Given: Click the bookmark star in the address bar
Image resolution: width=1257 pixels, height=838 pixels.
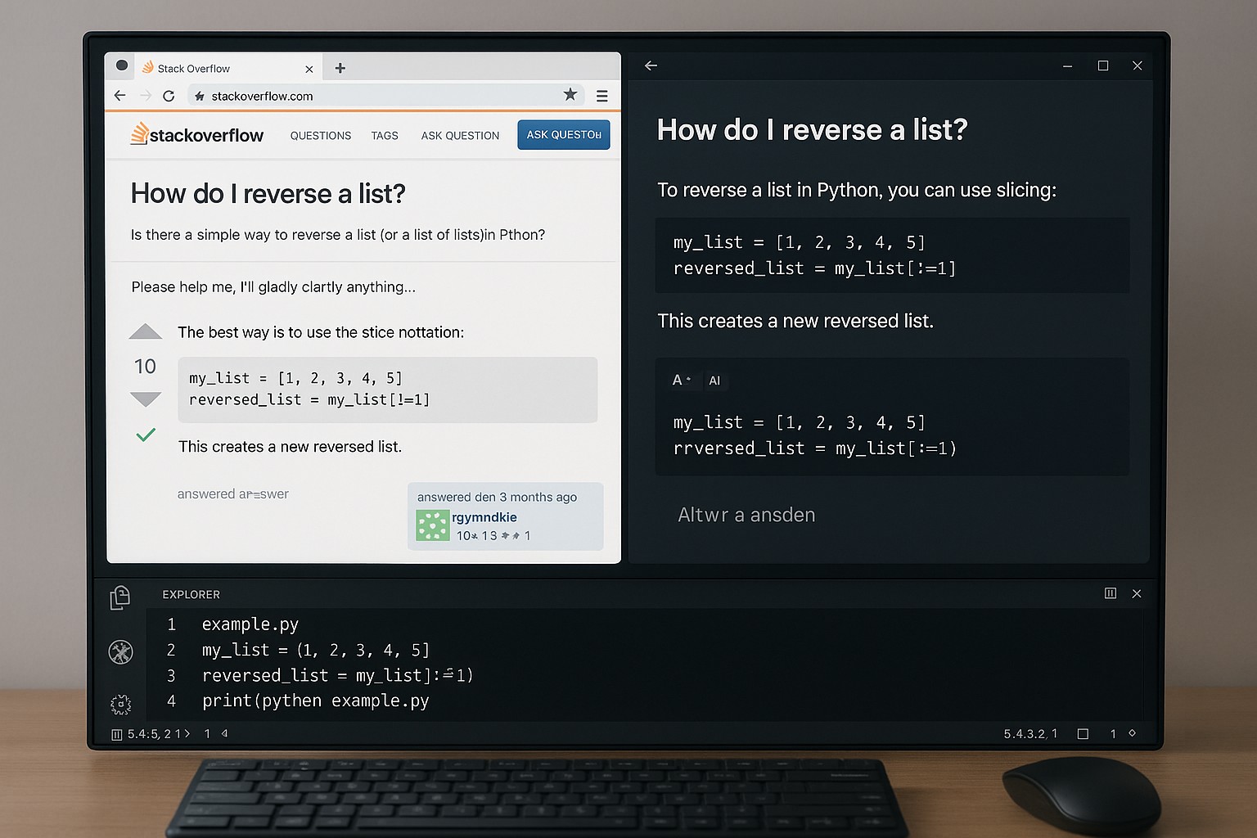Looking at the screenshot, I should (x=570, y=95).
